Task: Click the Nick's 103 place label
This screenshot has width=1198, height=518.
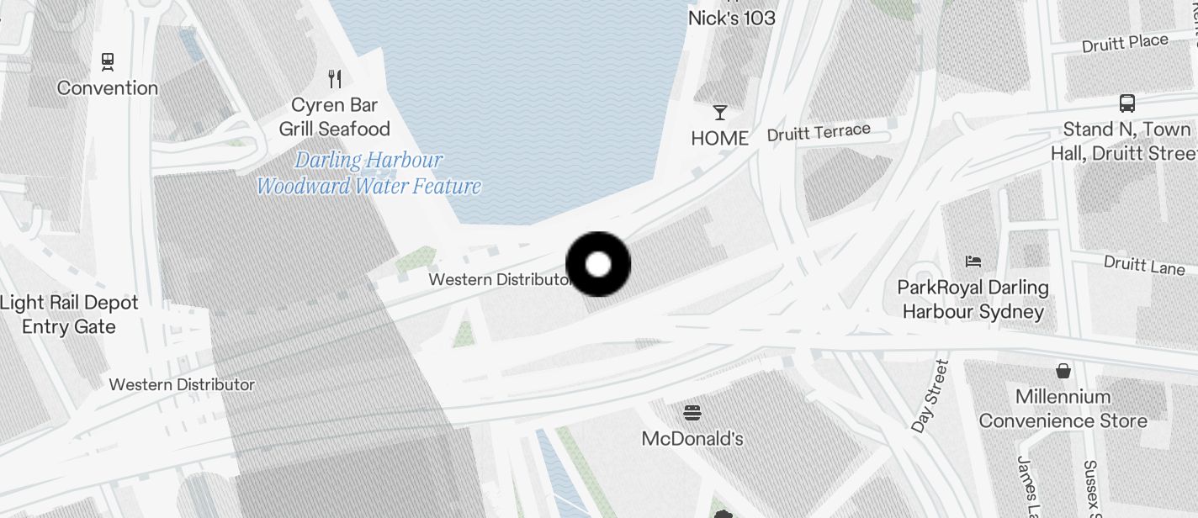Action: click(x=732, y=18)
